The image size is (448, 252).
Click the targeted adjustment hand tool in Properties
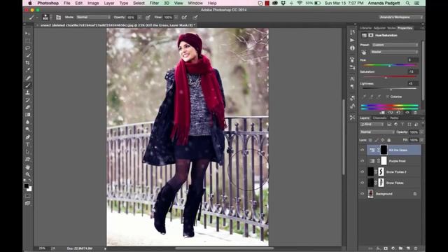pos(364,52)
